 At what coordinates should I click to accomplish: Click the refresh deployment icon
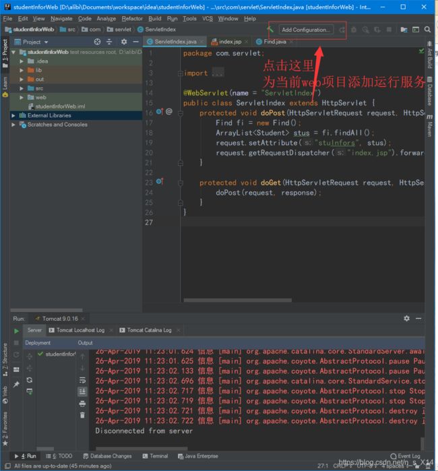[30, 380]
